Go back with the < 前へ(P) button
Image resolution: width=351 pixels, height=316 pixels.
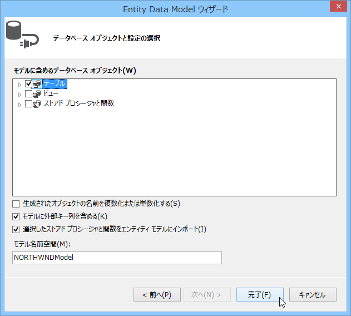(x=157, y=295)
